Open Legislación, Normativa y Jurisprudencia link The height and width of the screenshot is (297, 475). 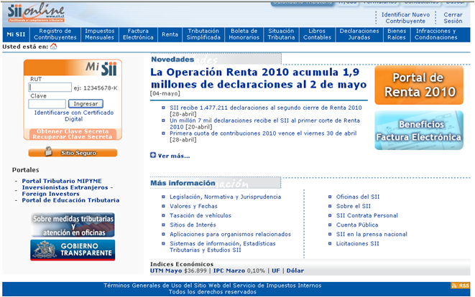tap(226, 197)
